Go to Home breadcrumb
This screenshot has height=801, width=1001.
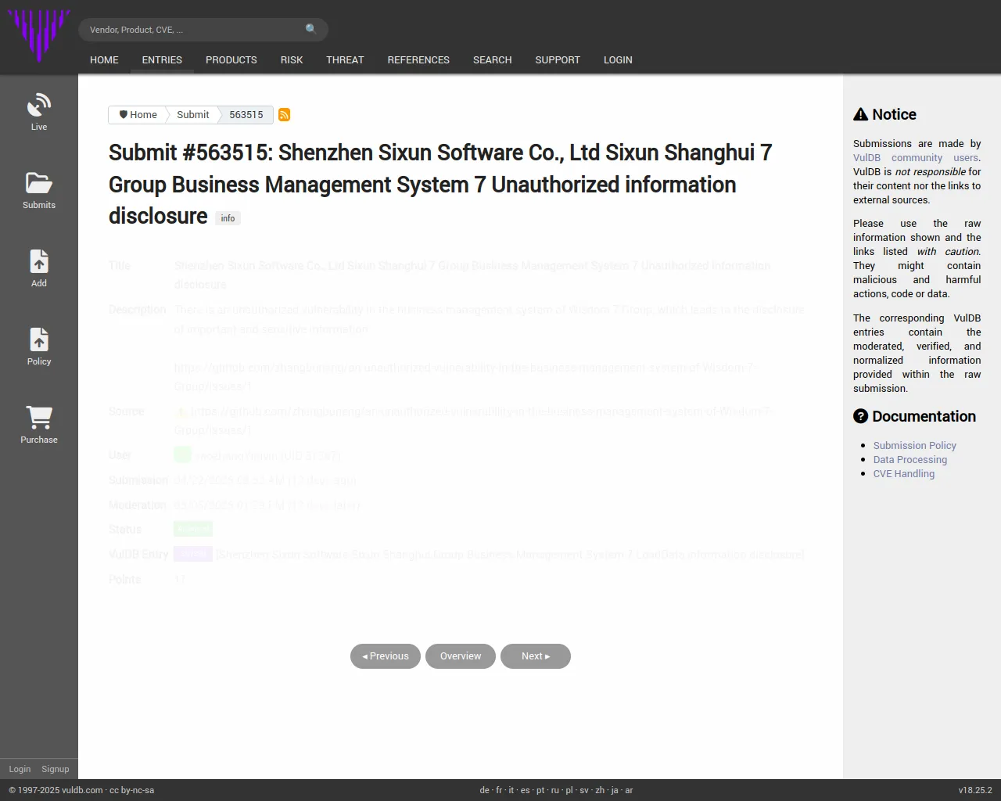pos(138,115)
